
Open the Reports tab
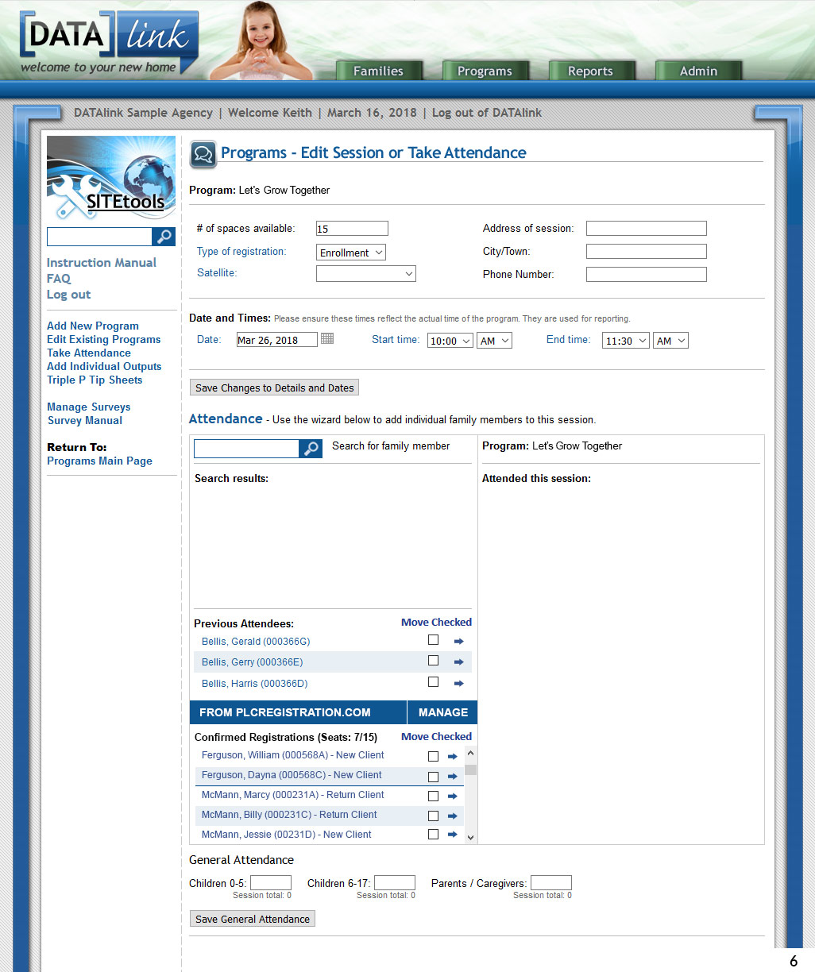pyautogui.click(x=590, y=71)
